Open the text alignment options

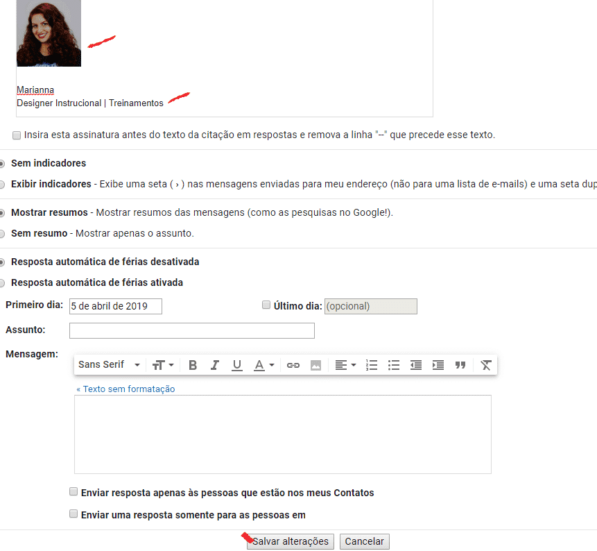pos(345,365)
